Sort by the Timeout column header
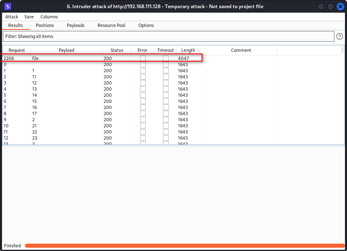Viewport: 347px width, 251px height. (x=165, y=50)
